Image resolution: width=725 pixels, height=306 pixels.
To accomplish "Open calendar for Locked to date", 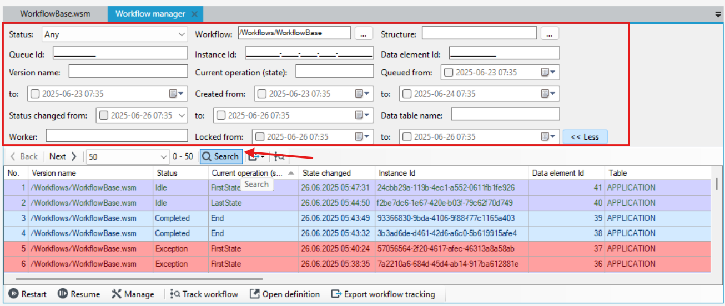I will 548,137.
